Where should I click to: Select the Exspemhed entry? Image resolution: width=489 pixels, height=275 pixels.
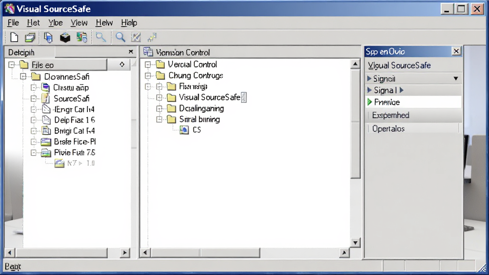pyautogui.click(x=413, y=115)
